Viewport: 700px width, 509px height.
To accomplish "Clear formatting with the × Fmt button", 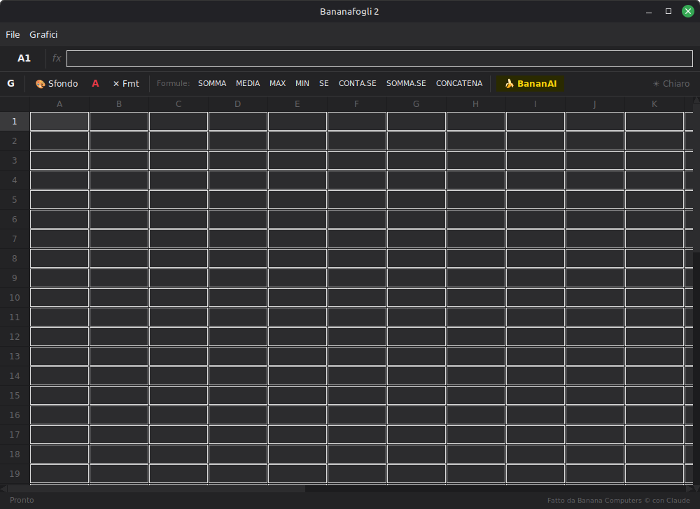I will pos(126,83).
